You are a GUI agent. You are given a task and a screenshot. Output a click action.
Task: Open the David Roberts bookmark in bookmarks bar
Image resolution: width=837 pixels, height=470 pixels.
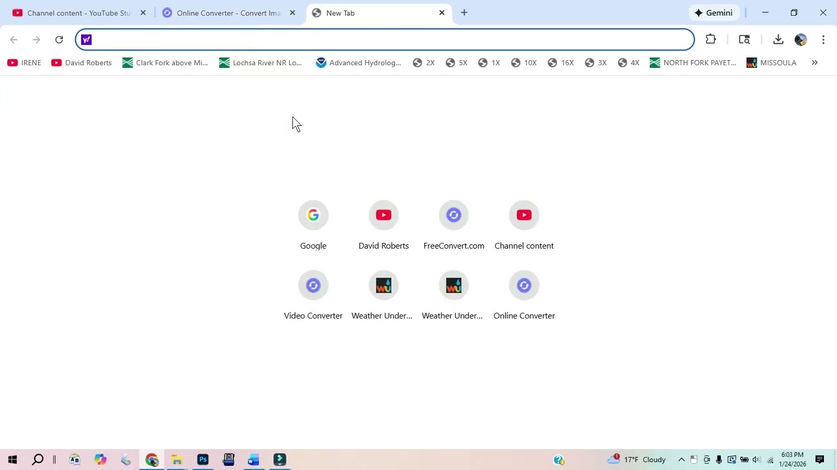(82, 63)
